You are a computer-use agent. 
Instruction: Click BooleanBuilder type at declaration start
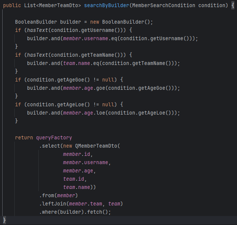[x=36, y=22]
